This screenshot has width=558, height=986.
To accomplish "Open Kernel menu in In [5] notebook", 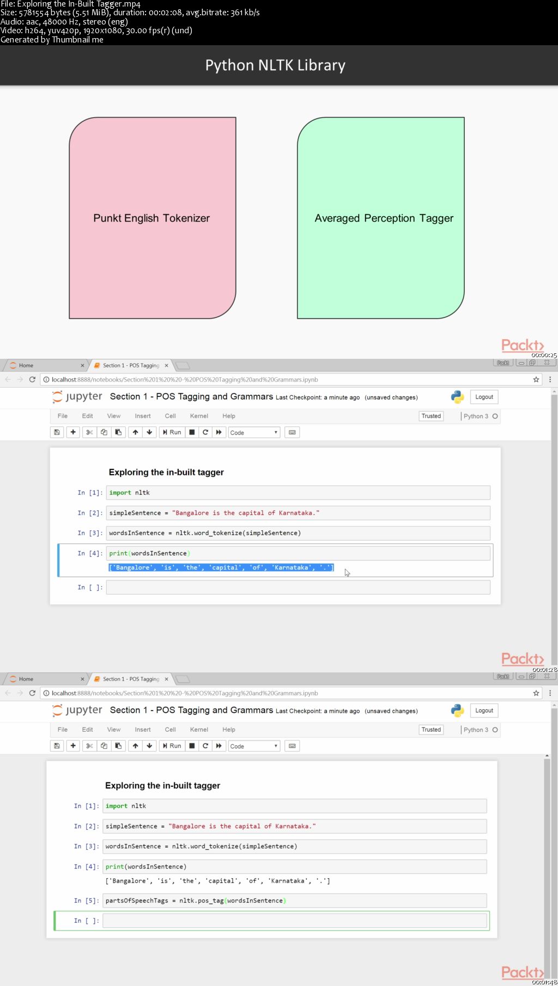I will (199, 730).
